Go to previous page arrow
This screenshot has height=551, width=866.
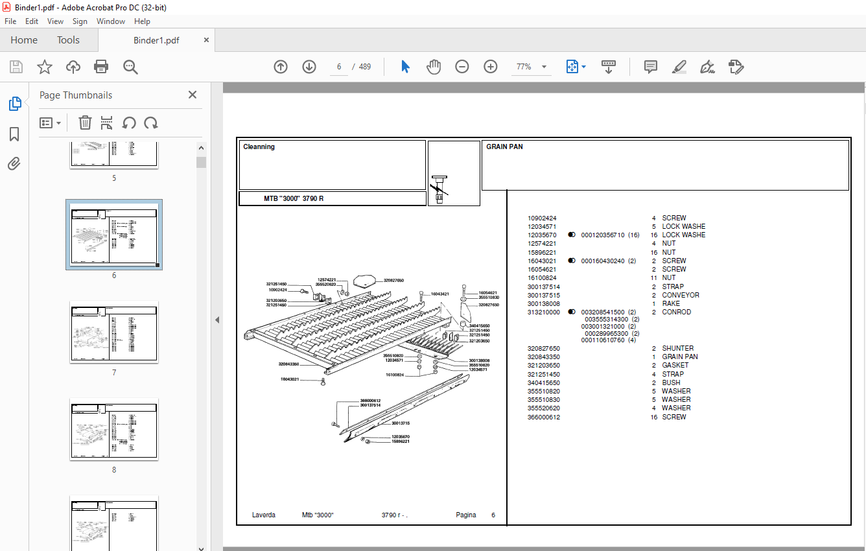(281, 67)
